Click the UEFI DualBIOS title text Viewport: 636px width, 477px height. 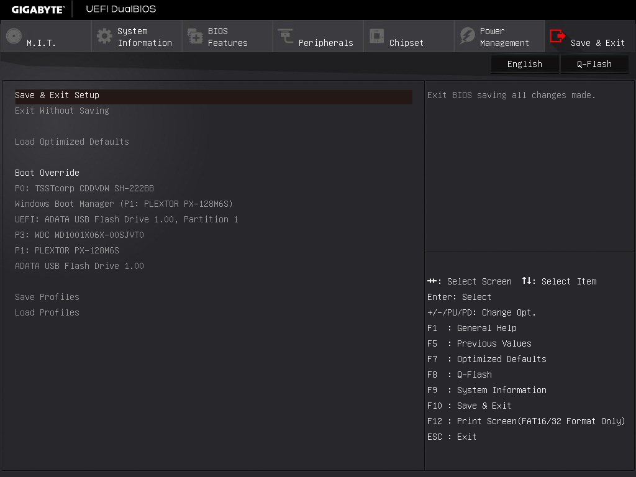coord(121,9)
